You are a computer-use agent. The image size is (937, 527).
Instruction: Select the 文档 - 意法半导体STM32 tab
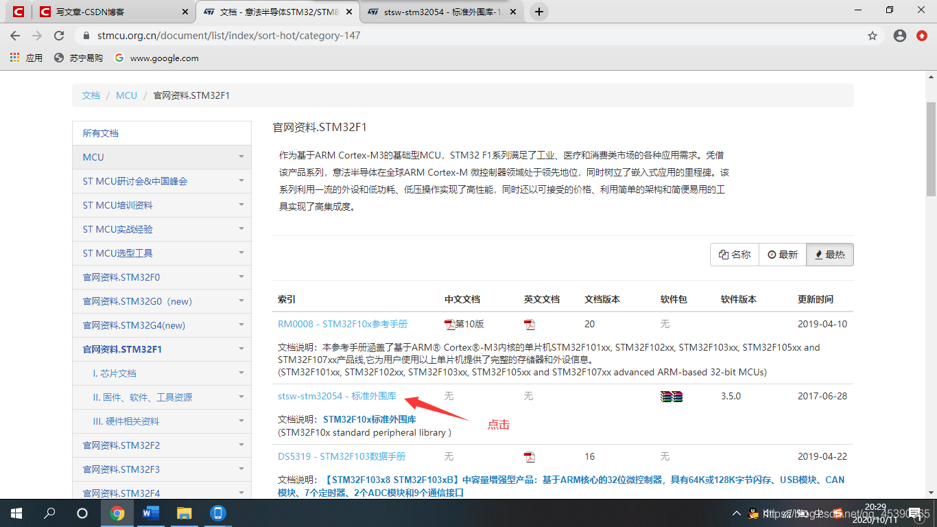point(278,12)
